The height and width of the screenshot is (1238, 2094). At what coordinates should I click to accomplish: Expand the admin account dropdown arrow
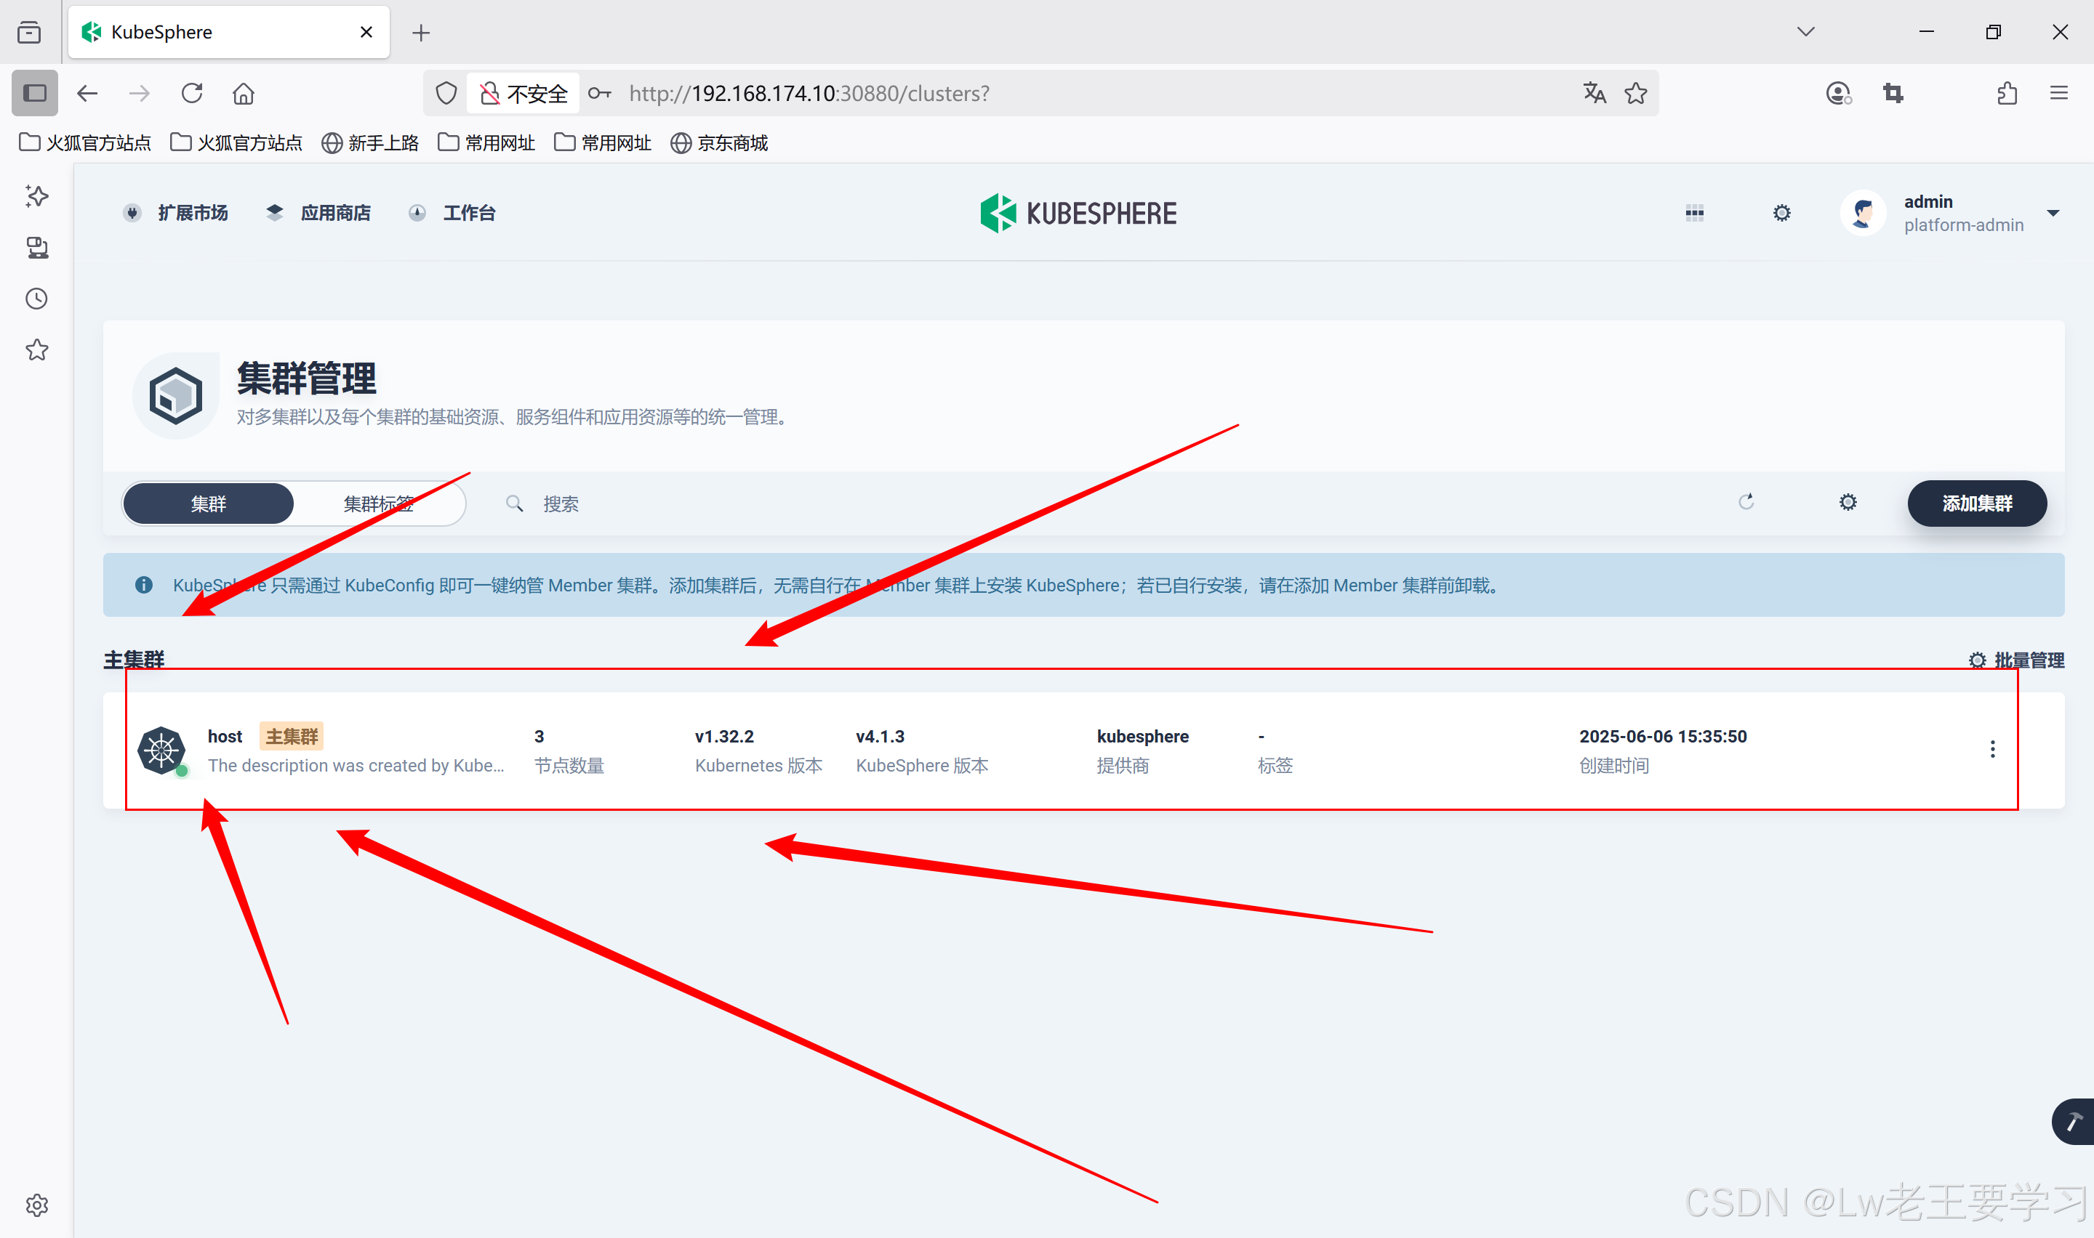(2053, 214)
